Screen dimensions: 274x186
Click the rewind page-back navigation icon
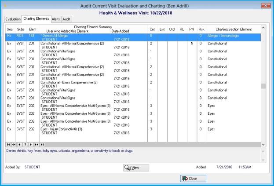14,144
